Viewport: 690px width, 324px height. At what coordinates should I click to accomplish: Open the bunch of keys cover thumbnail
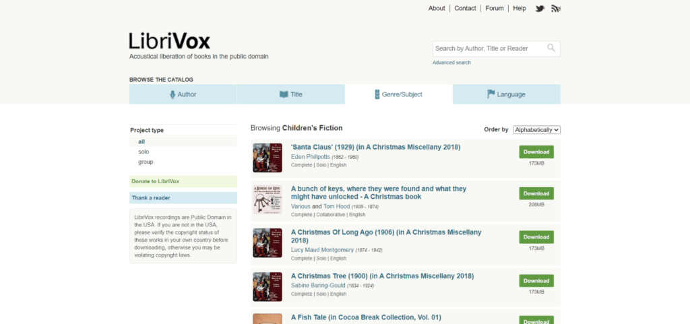pos(267,199)
